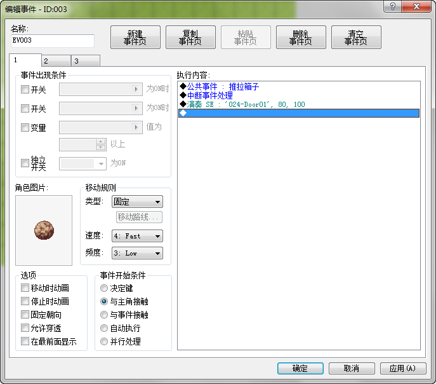Open the 类型 dropdown showing 固定
Screen dimensions: 436x384
(137, 202)
